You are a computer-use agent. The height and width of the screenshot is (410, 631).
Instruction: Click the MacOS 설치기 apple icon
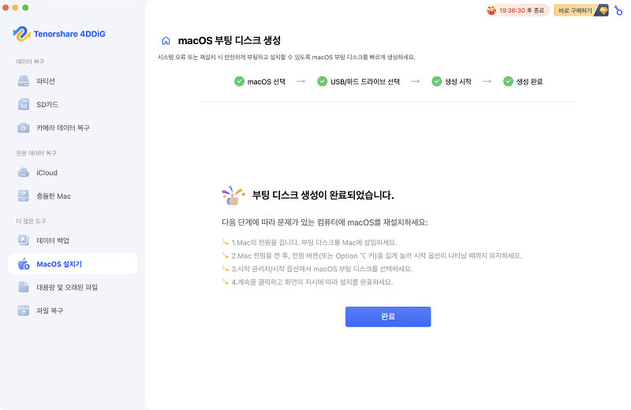coord(24,264)
